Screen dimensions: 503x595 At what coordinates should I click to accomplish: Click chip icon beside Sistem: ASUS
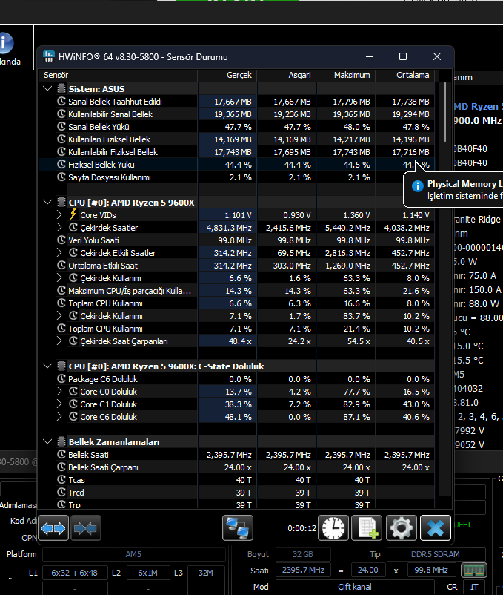61,89
